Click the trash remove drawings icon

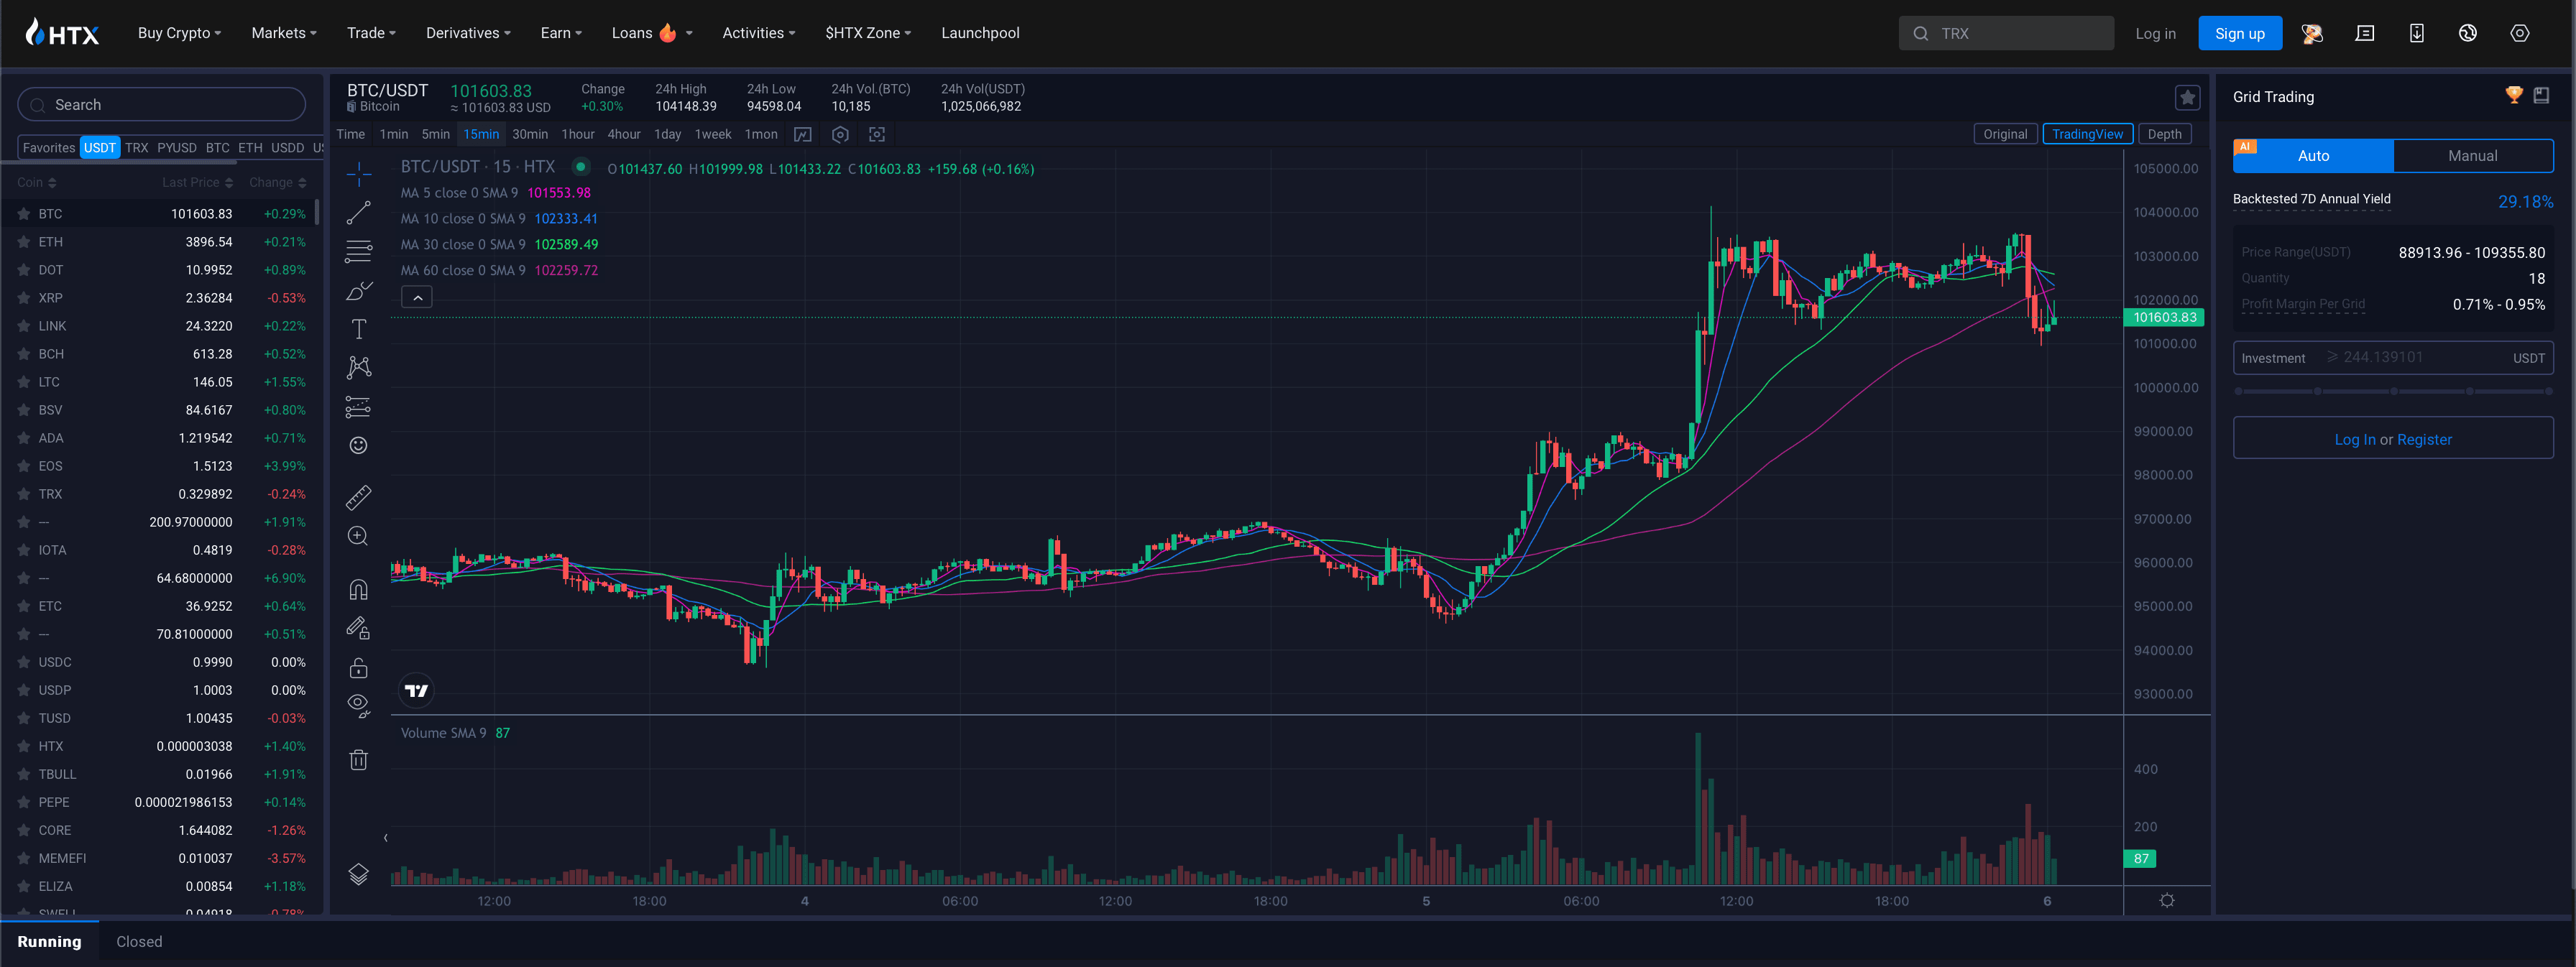coord(358,760)
